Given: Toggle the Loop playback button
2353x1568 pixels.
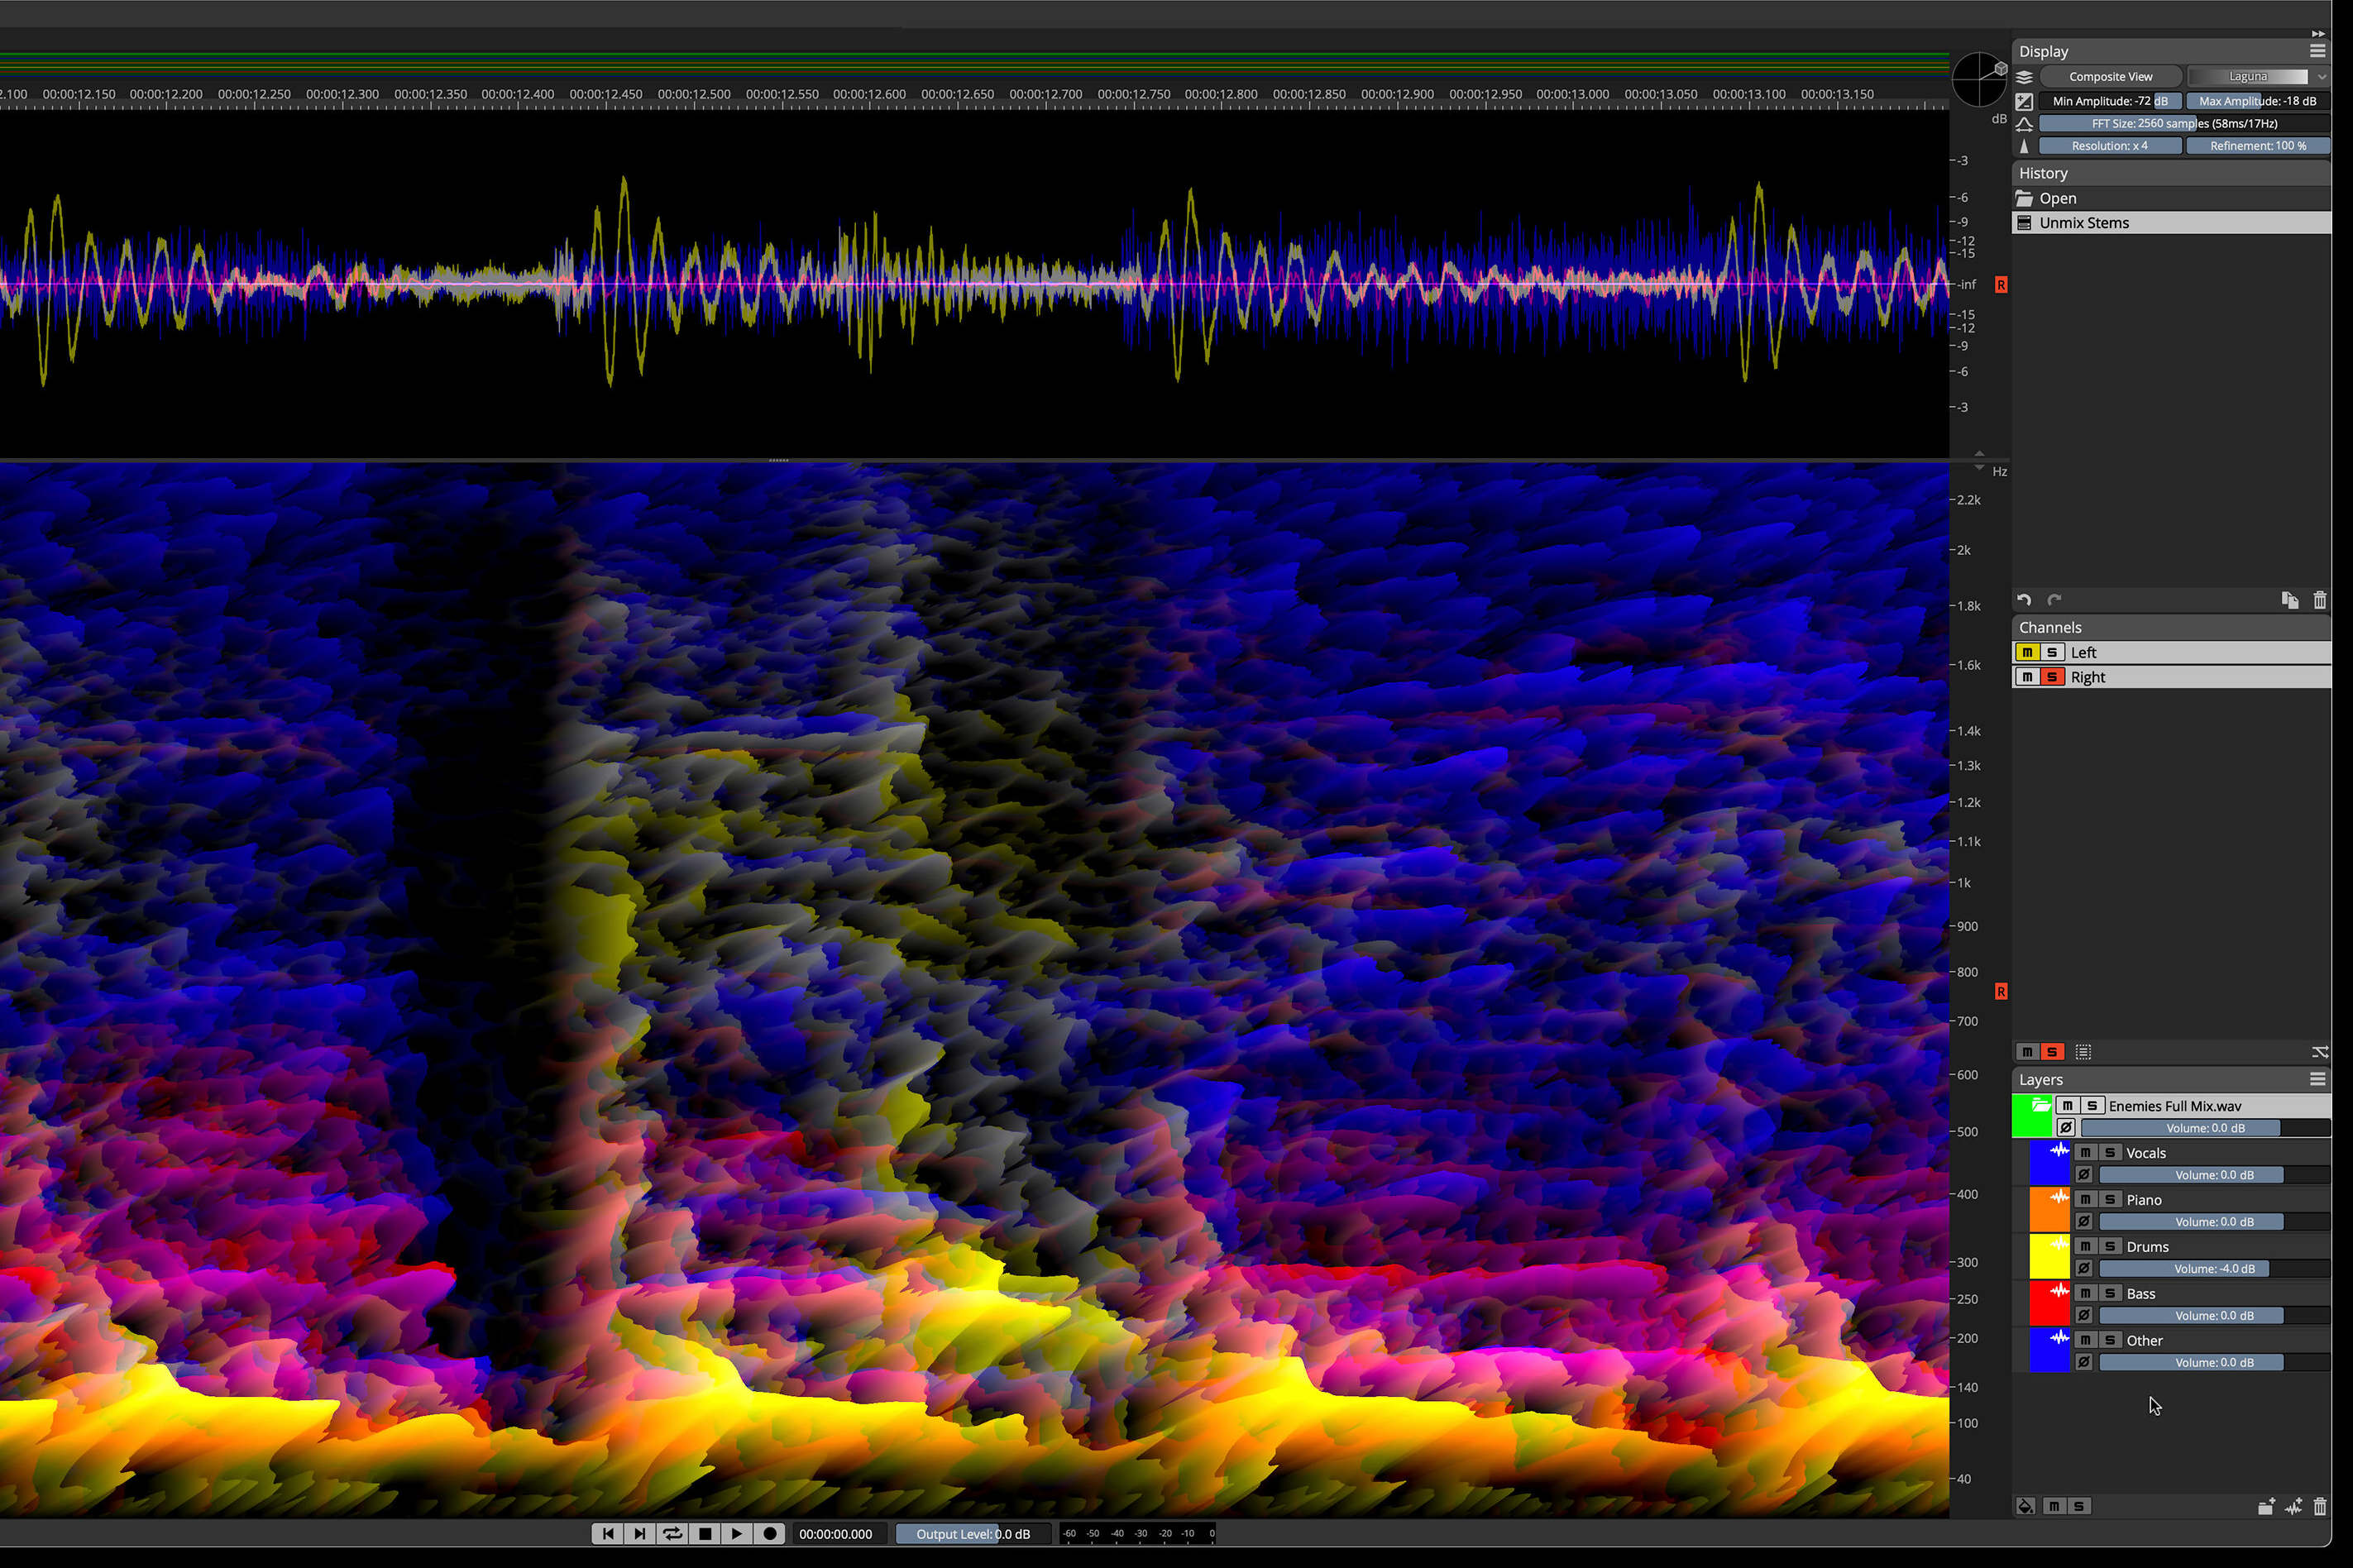Looking at the screenshot, I should (673, 1534).
